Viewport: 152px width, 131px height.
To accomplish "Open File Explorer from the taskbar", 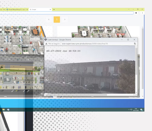I will point(3,110).
